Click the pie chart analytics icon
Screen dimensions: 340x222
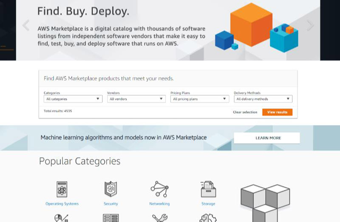coord(61,218)
